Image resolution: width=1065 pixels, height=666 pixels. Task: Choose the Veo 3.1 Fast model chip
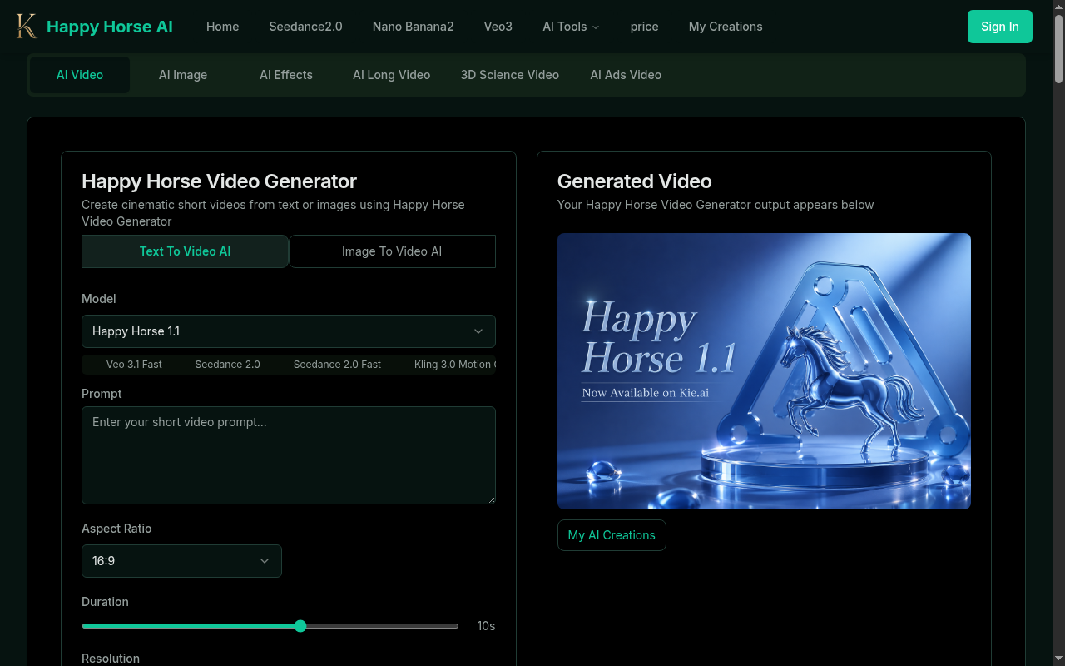(134, 365)
